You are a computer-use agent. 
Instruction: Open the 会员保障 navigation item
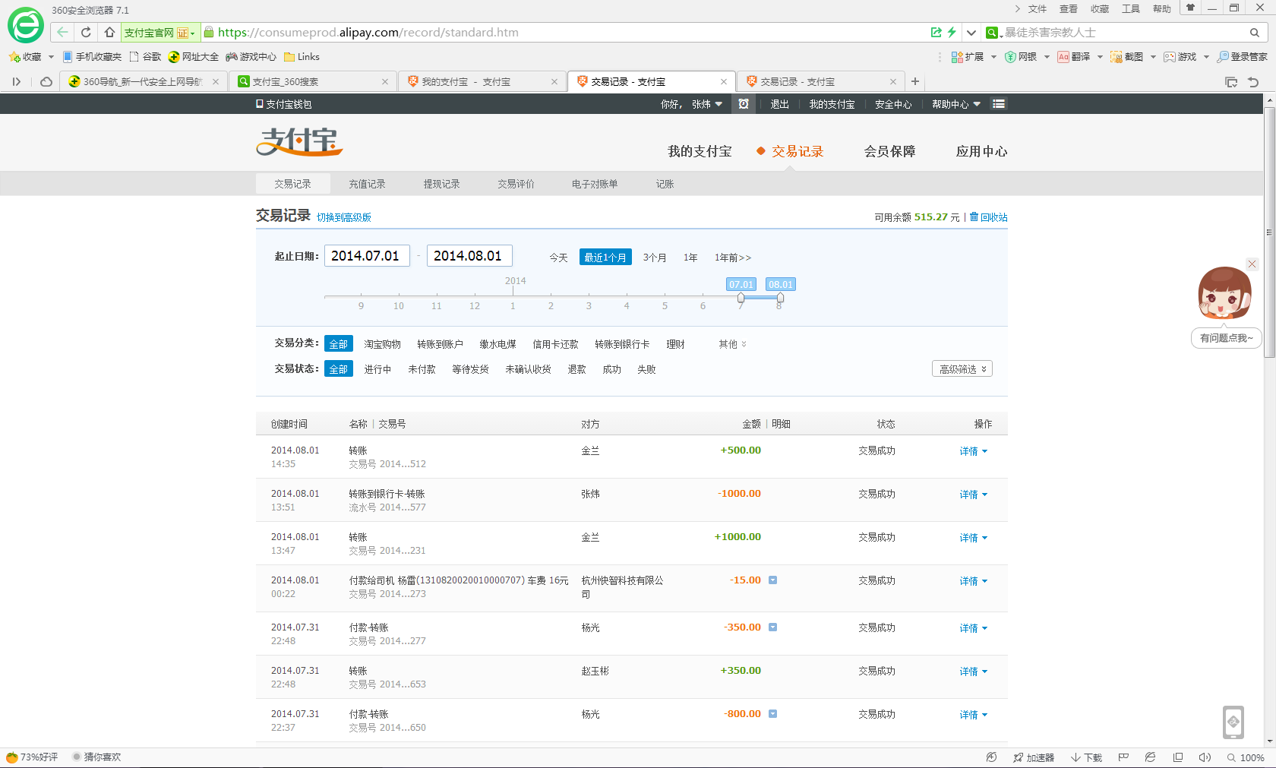889,151
